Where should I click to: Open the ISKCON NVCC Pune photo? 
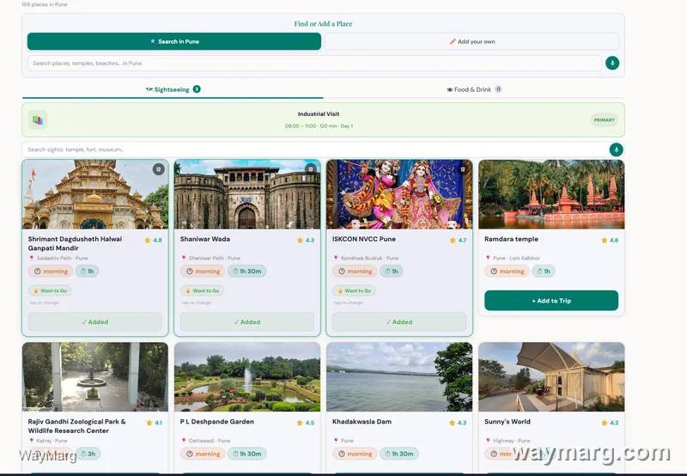(399, 194)
